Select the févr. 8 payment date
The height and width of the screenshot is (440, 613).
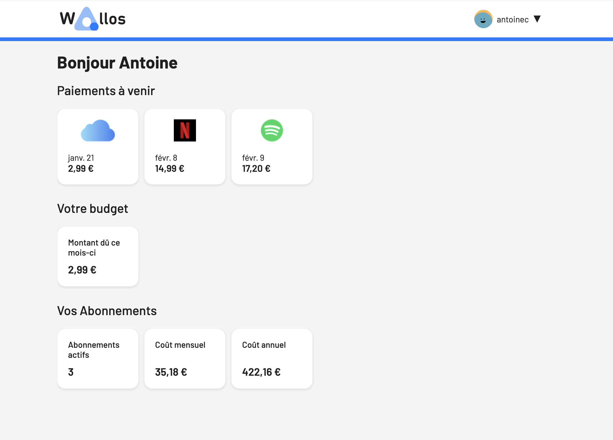(x=166, y=158)
